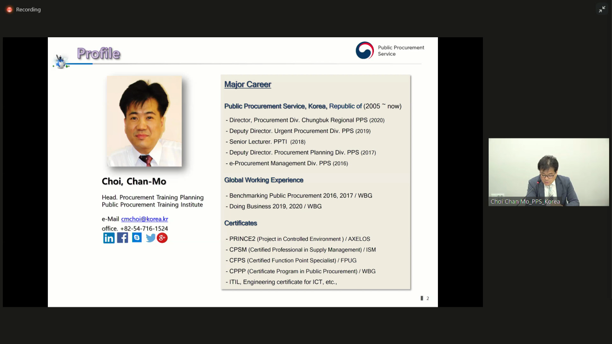Image resolution: width=612 pixels, height=344 pixels.
Task: Click the Public Procurement Service logo
Action: [x=390, y=51]
